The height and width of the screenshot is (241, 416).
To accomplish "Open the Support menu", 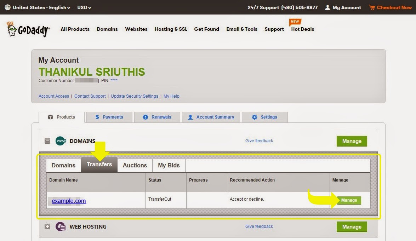I will click(274, 29).
